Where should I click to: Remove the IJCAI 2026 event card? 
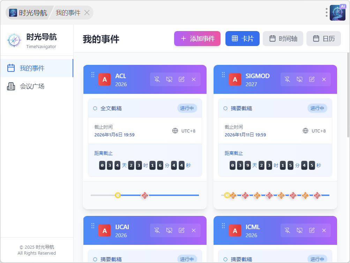coord(194,231)
